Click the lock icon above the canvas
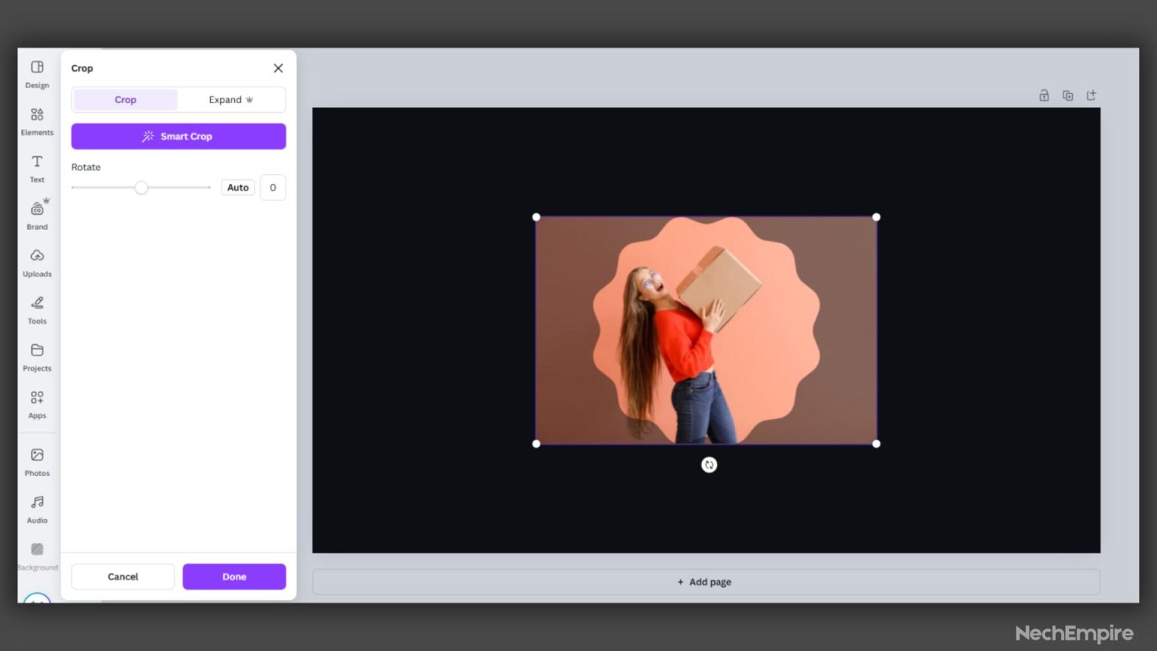Viewport: 1157px width, 651px height. click(1044, 96)
